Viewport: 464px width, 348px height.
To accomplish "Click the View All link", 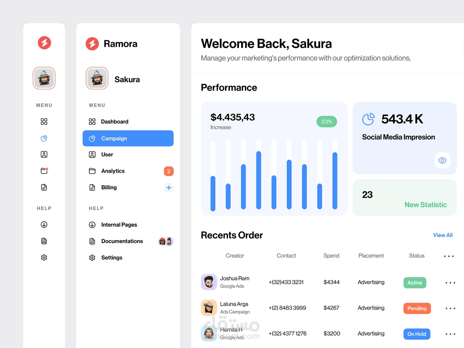I will pos(443,235).
